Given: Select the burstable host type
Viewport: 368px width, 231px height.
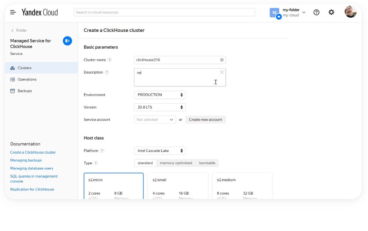Looking at the screenshot, I should (x=207, y=163).
